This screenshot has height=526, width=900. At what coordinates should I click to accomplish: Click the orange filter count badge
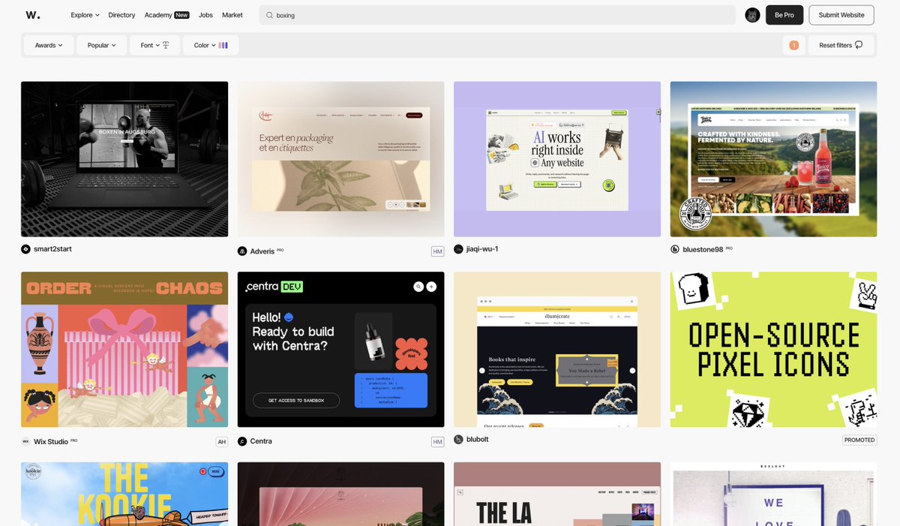point(794,46)
